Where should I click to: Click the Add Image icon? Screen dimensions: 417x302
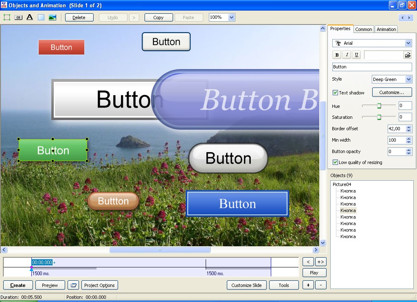click(x=52, y=18)
